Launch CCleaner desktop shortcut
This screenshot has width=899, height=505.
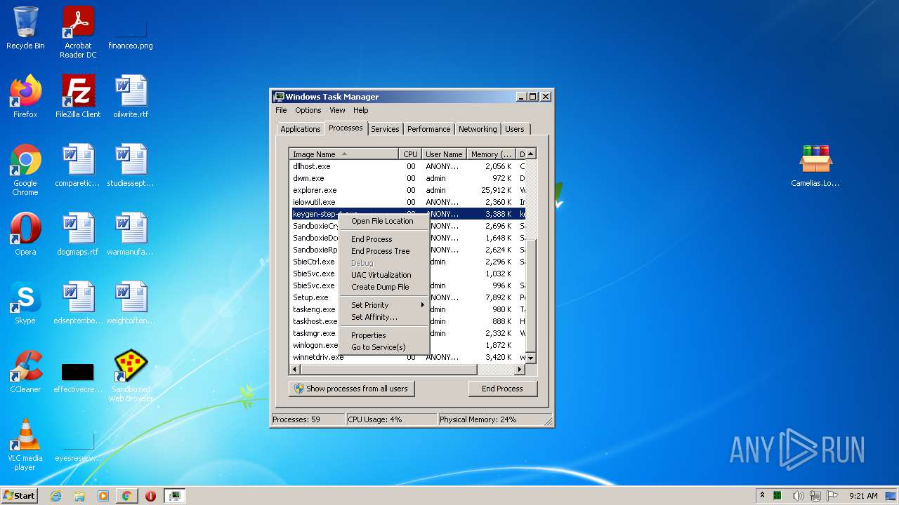click(x=25, y=372)
